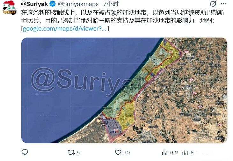Open the Grok slash-circle icon
The width and height of the screenshot is (233, 161).
[213, 4]
